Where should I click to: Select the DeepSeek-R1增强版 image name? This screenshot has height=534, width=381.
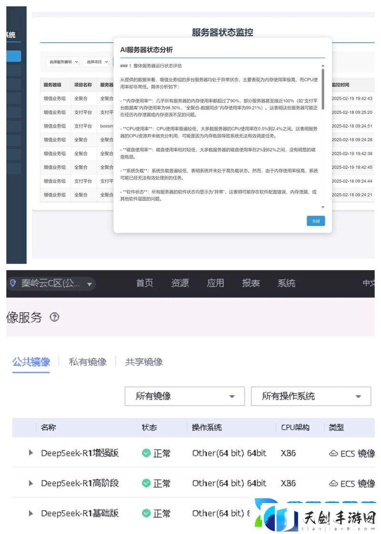(80, 453)
